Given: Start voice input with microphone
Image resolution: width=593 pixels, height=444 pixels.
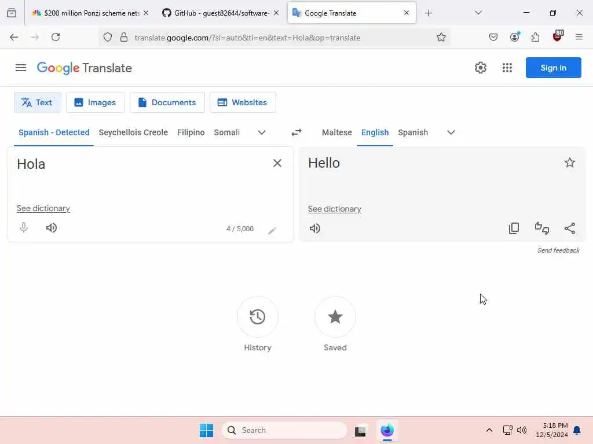Looking at the screenshot, I should click(23, 228).
